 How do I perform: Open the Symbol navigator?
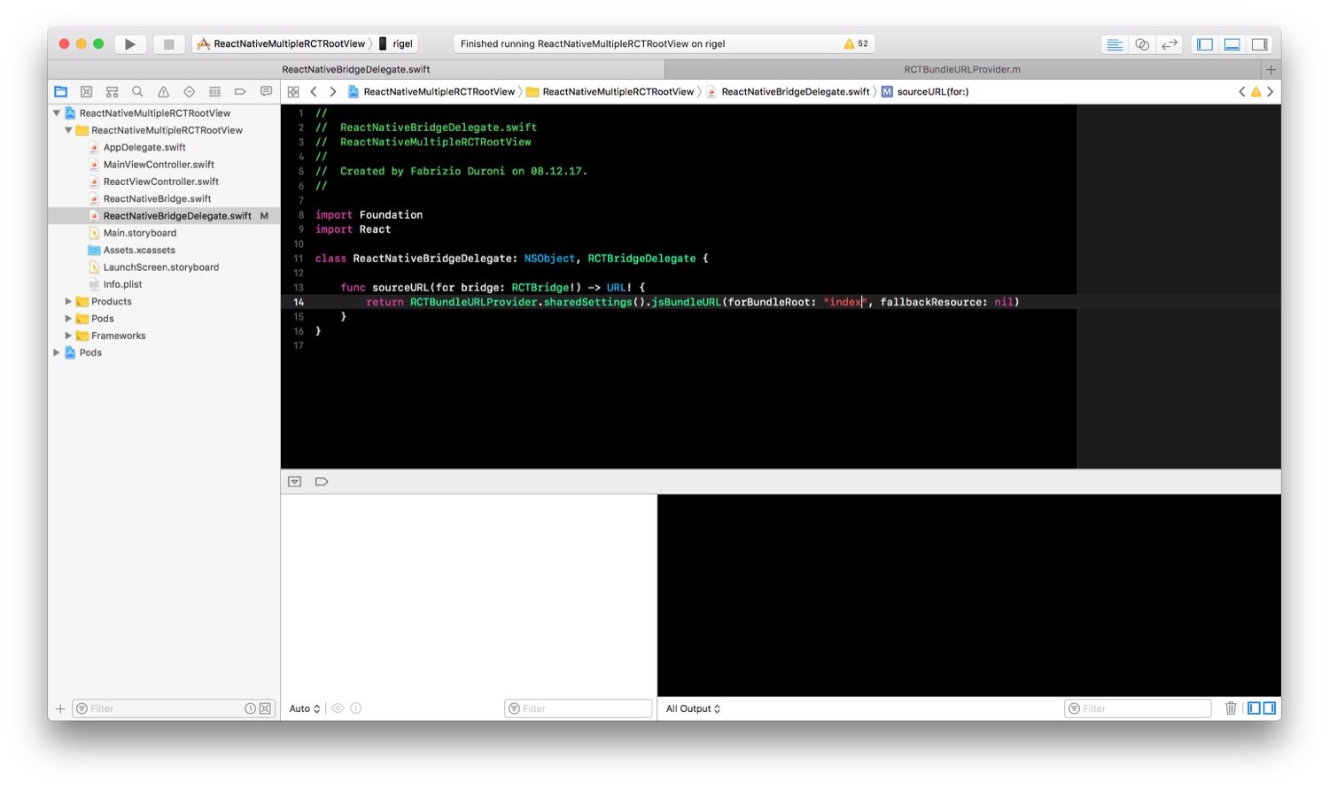click(x=112, y=91)
